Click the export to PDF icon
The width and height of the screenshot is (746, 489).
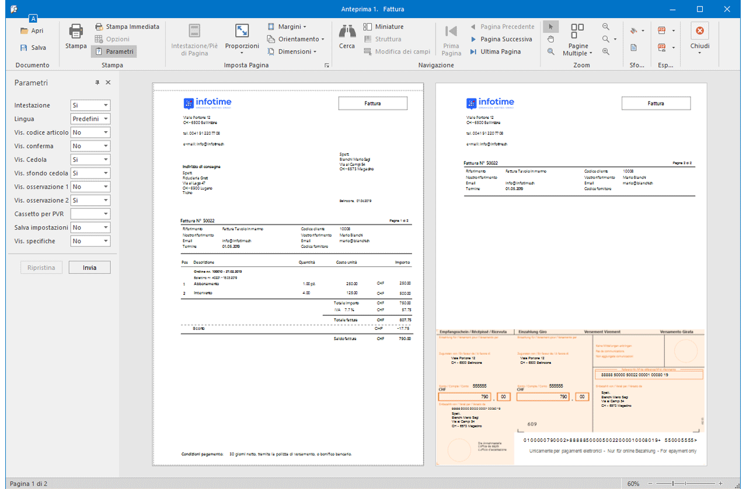[x=662, y=31]
